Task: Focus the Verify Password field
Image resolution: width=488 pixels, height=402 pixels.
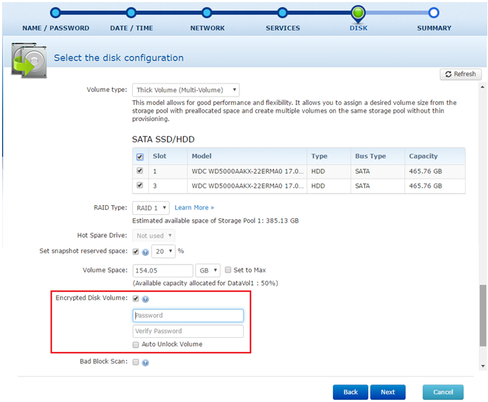Action: 188,332
